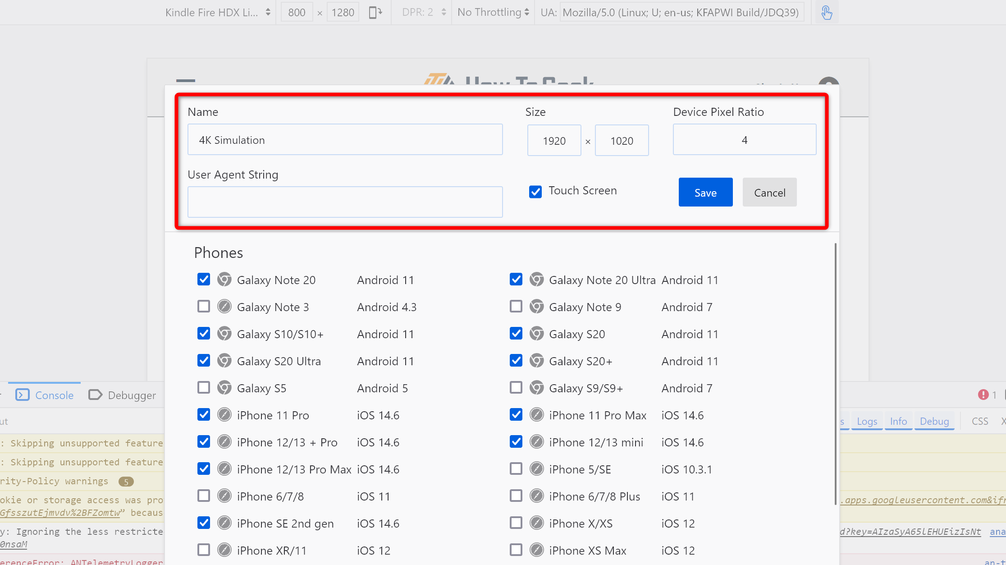Viewport: 1006px width, 565px height.
Task: Click the Console tab icon
Action: pyautogui.click(x=23, y=395)
